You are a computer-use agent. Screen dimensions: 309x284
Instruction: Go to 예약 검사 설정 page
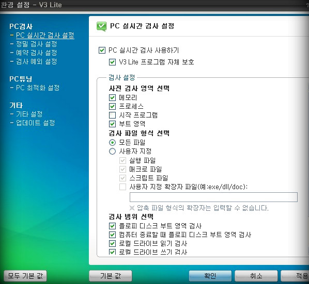coord(37,53)
